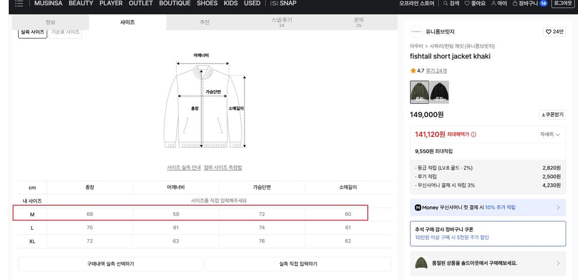Click the 마이 profile icon
The height and width of the screenshot is (280, 578).
[x=494, y=3]
